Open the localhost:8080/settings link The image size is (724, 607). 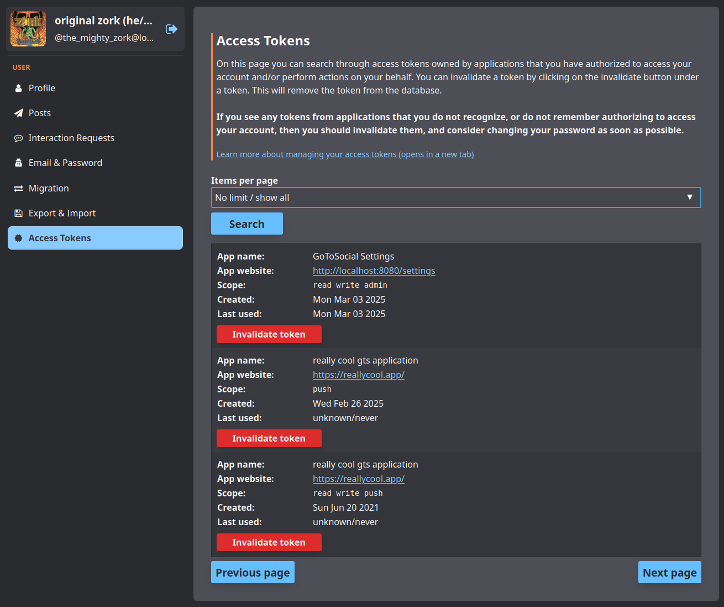[x=374, y=271]
